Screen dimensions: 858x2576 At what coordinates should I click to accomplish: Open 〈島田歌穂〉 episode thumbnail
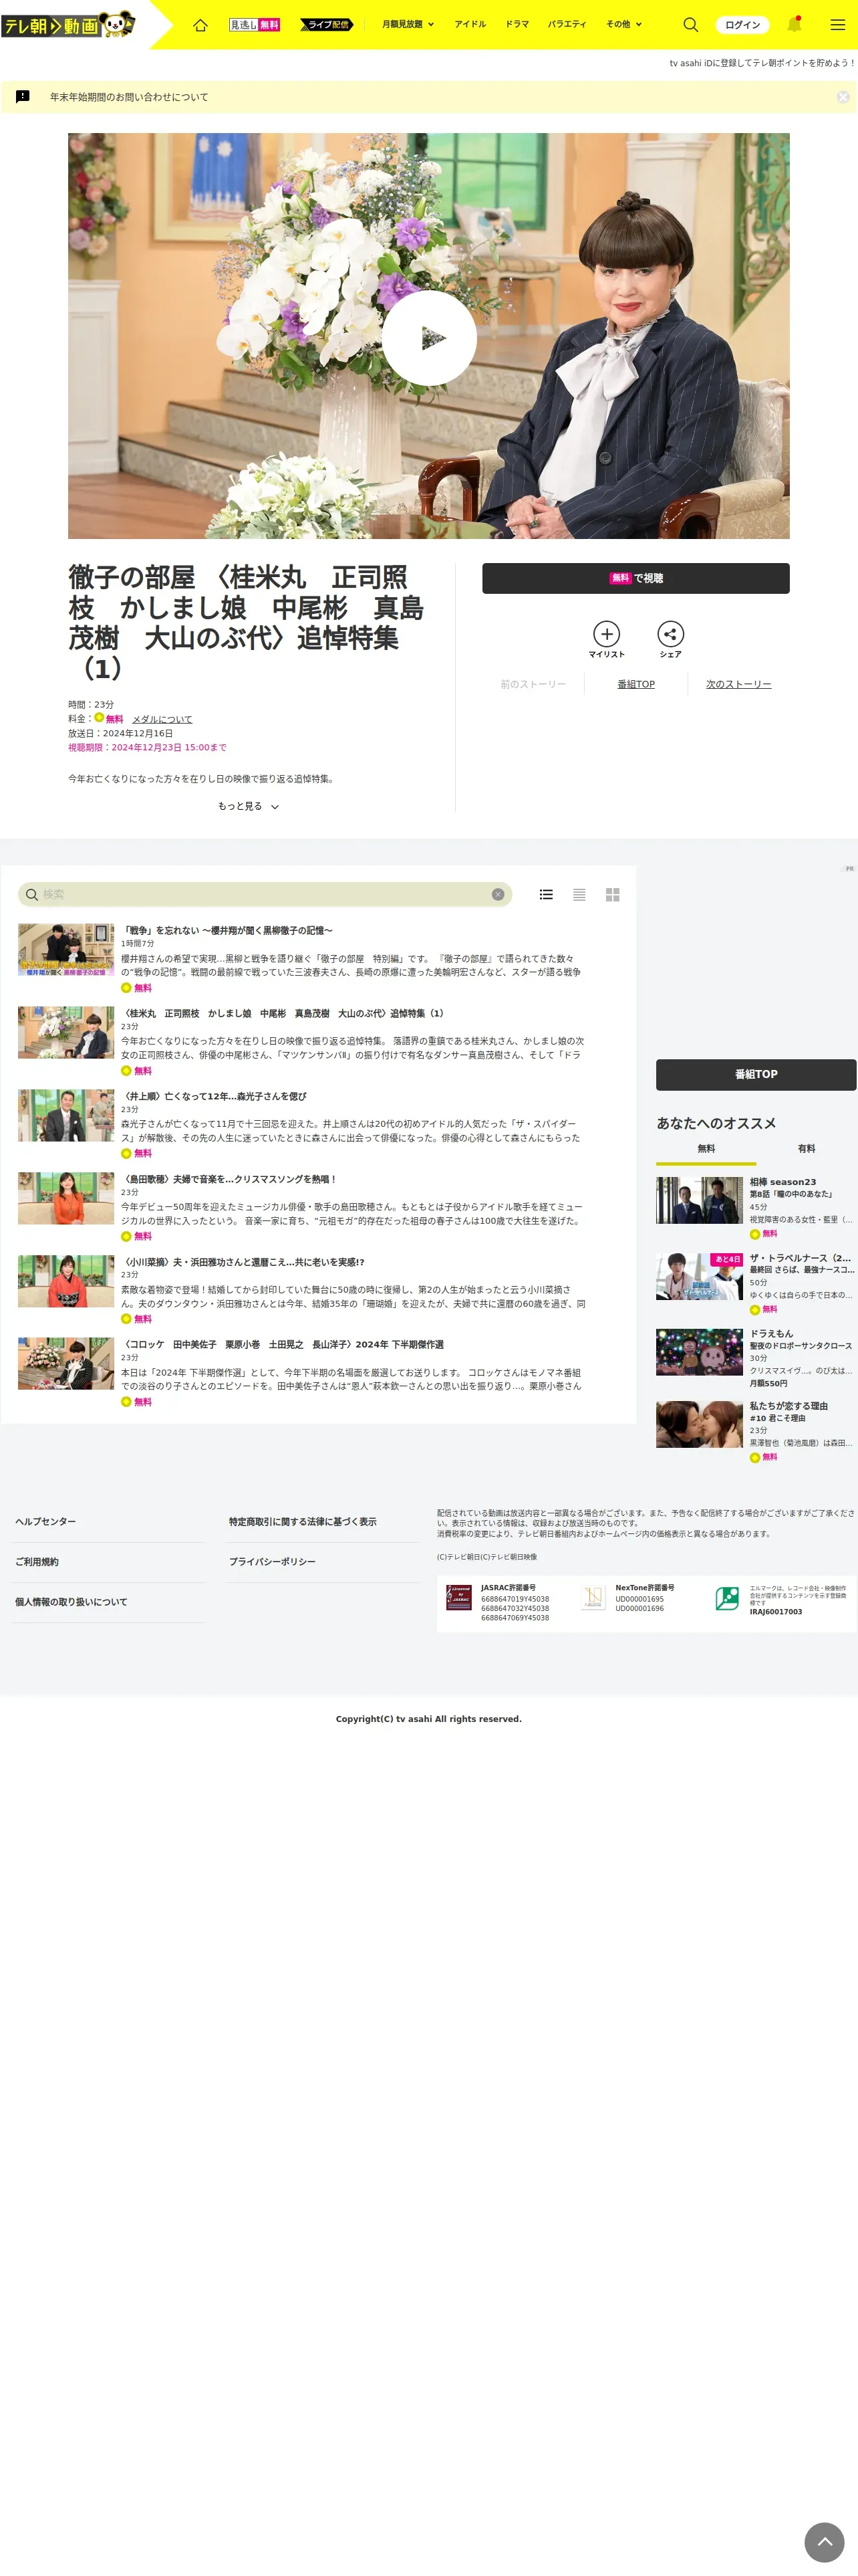pyautogui.click(x=66, y=1198)
